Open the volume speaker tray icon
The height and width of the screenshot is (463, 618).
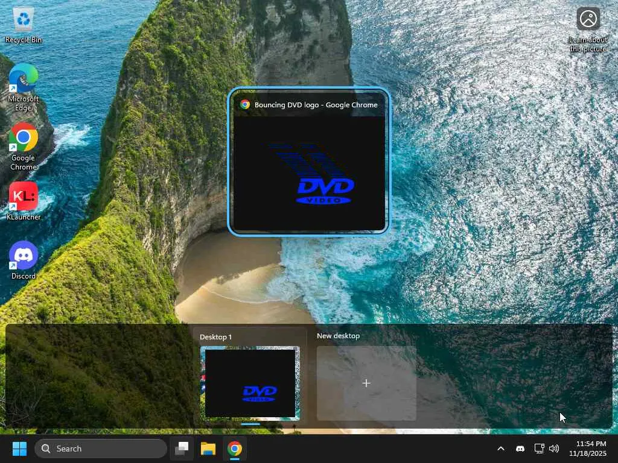(554, 449)
